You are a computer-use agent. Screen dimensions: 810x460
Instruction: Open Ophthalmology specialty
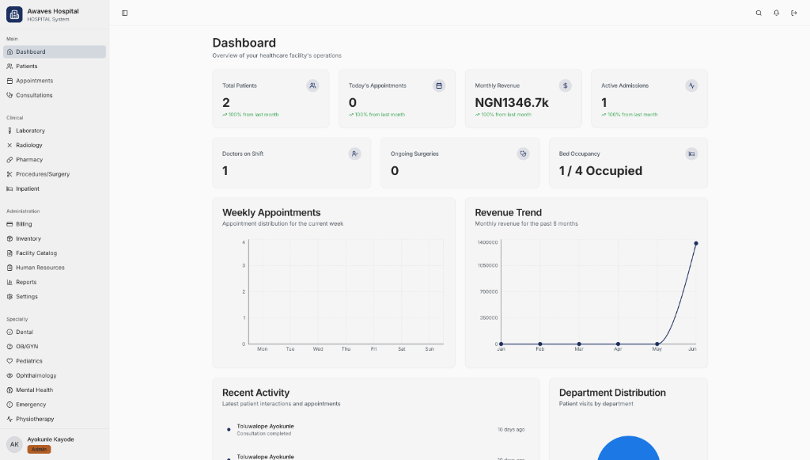55,376
